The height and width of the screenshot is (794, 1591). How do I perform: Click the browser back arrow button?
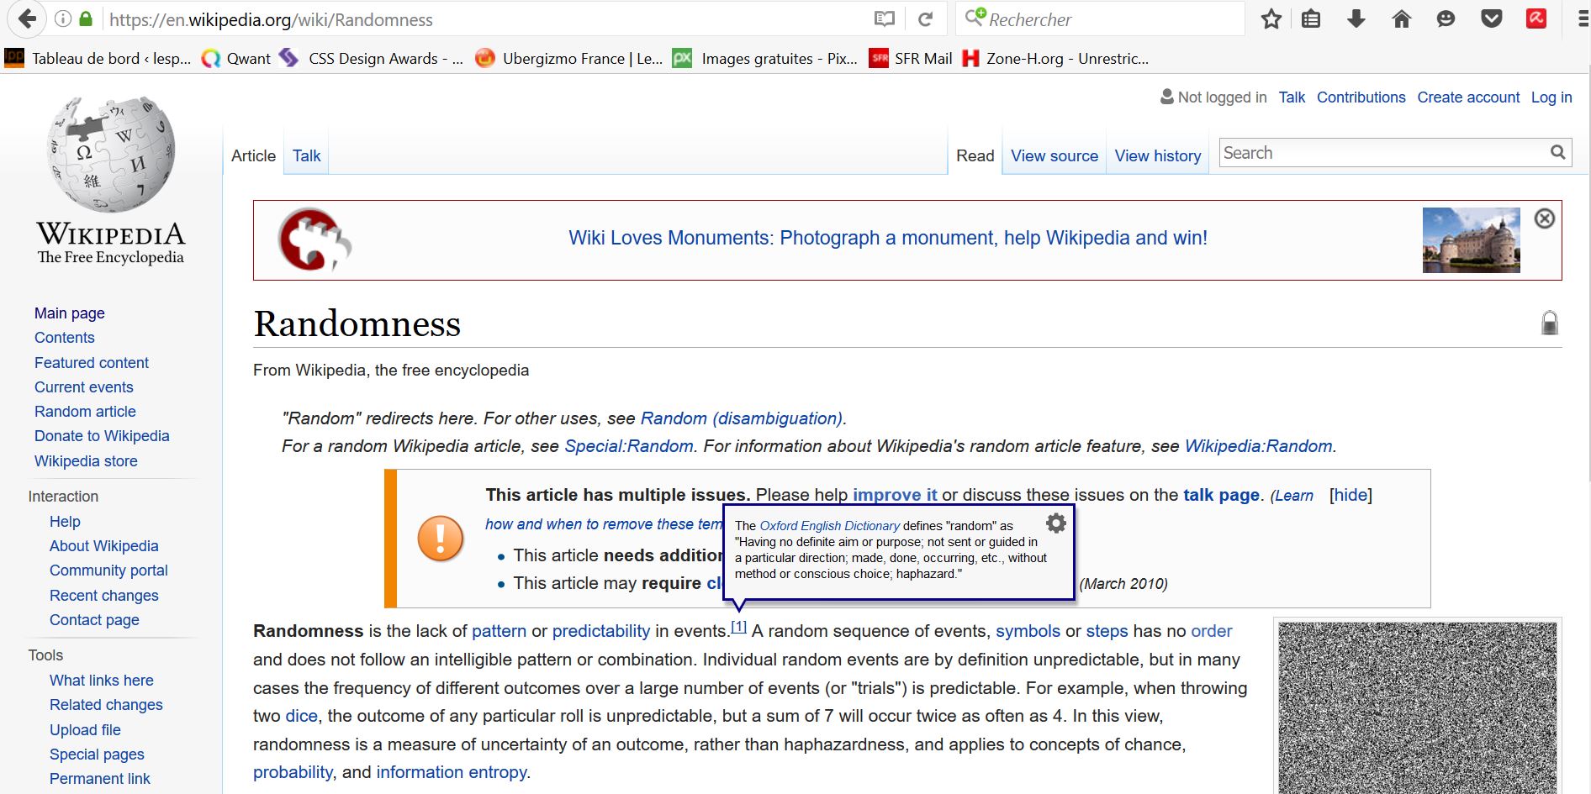pos(27,18)
